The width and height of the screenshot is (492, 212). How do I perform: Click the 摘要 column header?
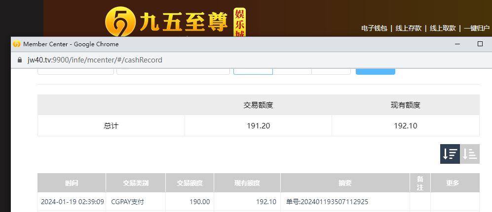[345, 183]
